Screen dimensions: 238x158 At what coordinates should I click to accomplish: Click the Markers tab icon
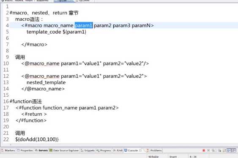(3, 150)
